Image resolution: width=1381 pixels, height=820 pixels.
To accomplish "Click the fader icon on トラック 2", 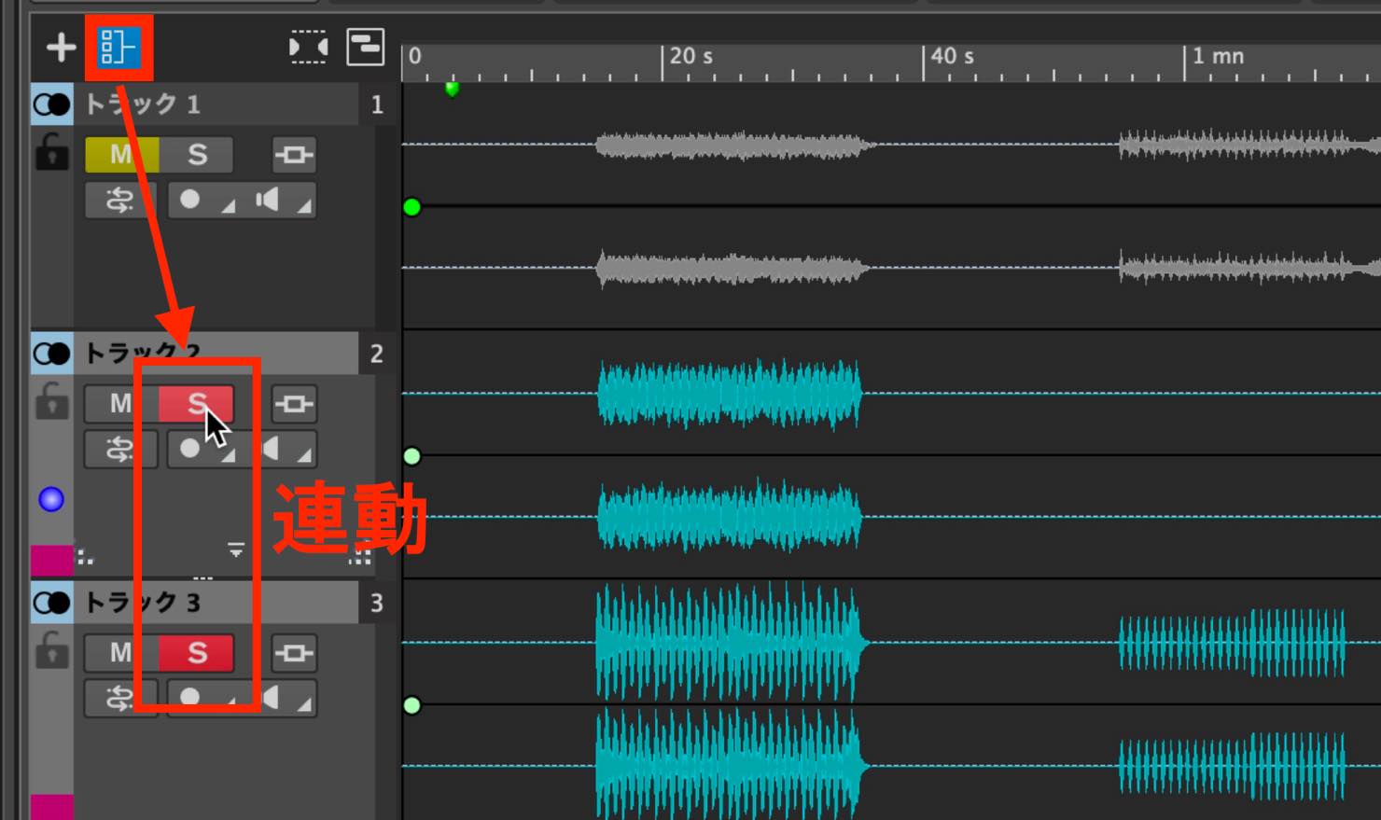I will [294, 404].
